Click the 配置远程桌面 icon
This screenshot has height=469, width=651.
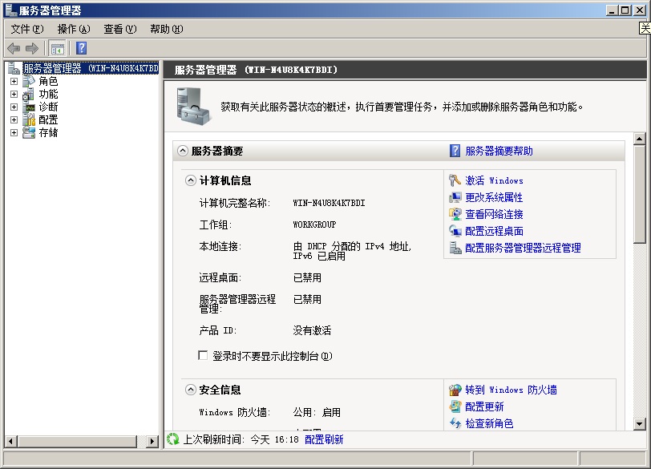point(455,231)
